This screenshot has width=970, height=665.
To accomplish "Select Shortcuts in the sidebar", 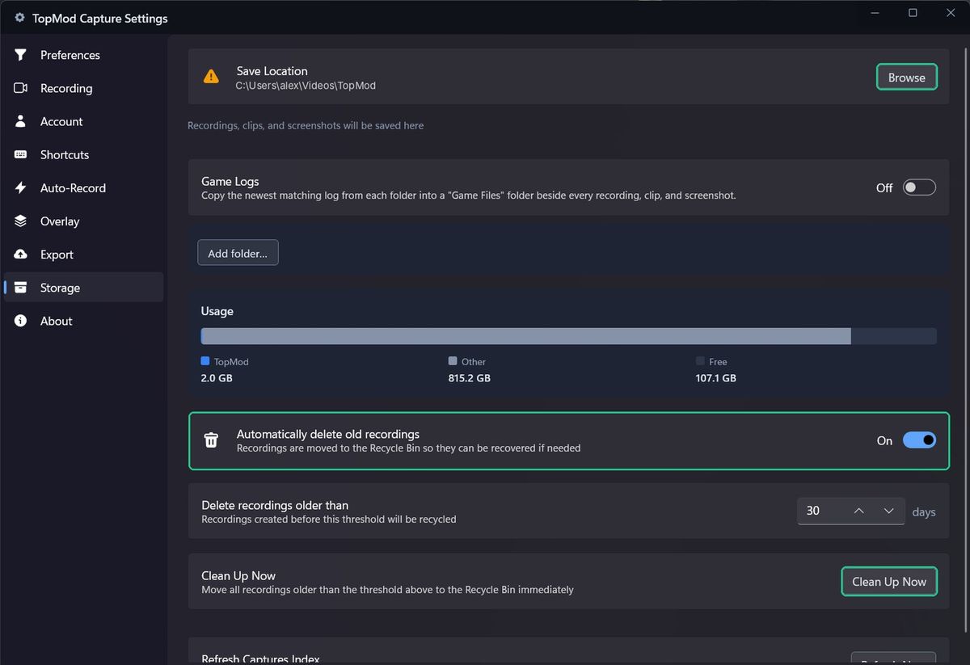I will [83, 154].
